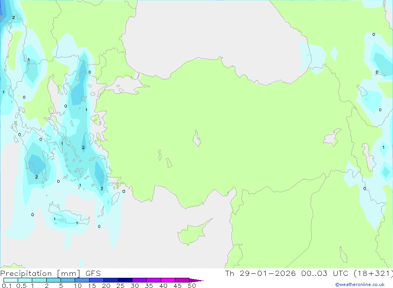Select the '45' legend scale label
This screenshot has height=288, width=393.
(x=178, y=286)
